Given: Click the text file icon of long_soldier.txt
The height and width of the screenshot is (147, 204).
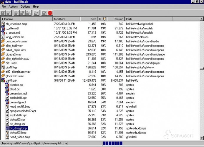Looking at the screenshot, I should click(x=3, y=37).
